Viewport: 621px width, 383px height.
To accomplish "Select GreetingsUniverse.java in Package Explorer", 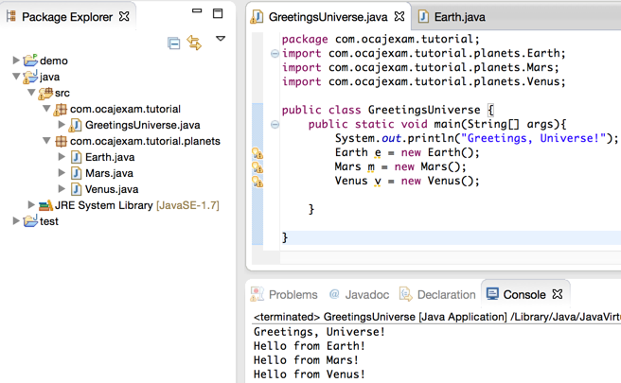I will pos(143,125).
